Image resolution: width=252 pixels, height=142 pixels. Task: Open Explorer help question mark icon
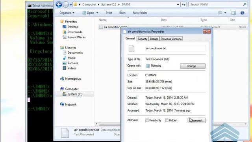(243, 13)
